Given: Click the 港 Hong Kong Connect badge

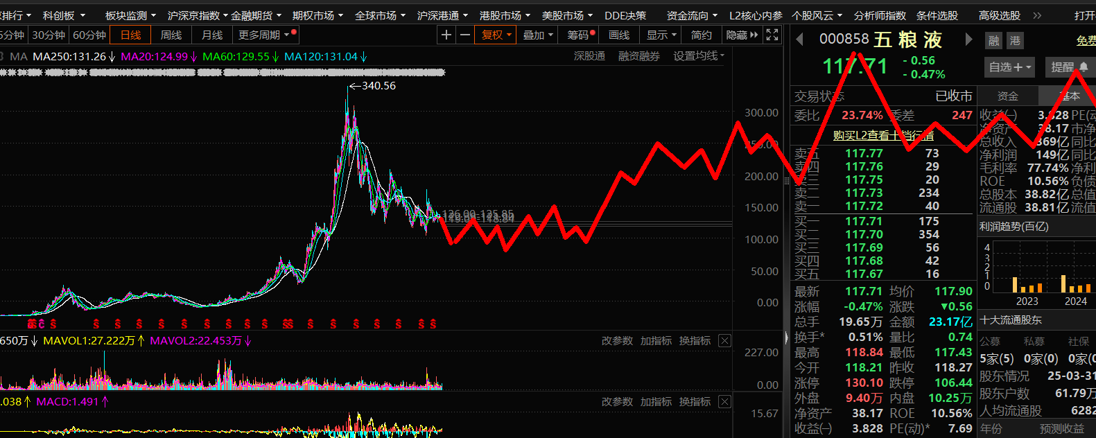Looking at the screenshot, I should pyautogui.click(x=1016, y=41).
